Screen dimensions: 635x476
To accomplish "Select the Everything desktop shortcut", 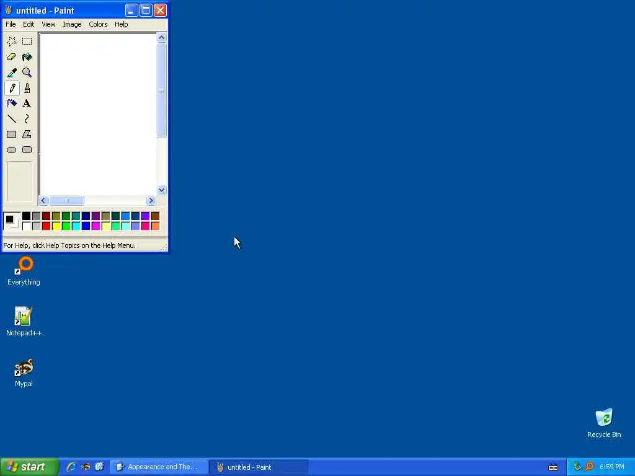I will click(24, 271).
